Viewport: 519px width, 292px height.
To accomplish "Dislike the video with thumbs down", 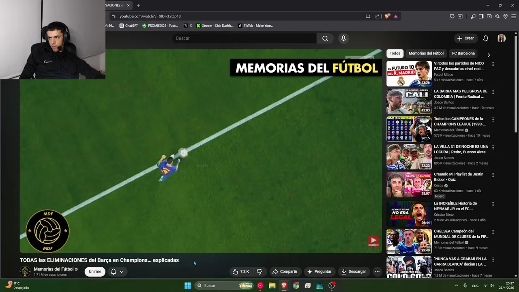I will (260, 271).
